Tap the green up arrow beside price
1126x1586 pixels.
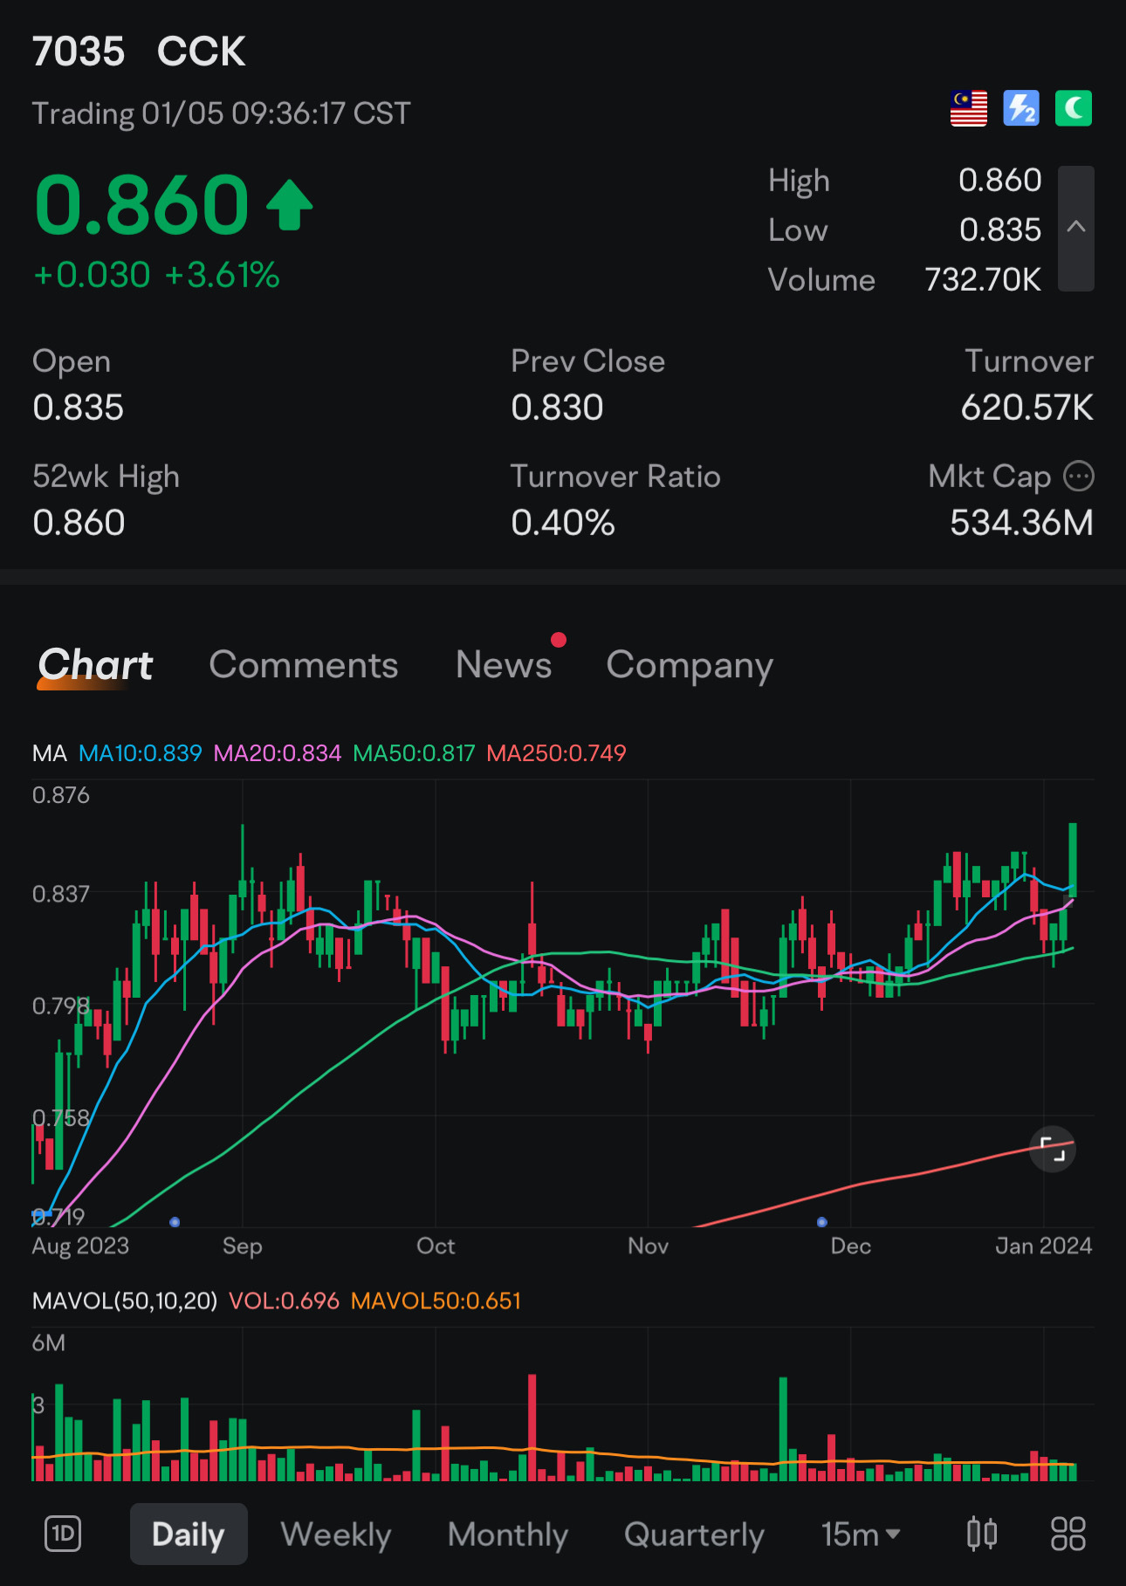pyautogui.click(x=289, y=205)
